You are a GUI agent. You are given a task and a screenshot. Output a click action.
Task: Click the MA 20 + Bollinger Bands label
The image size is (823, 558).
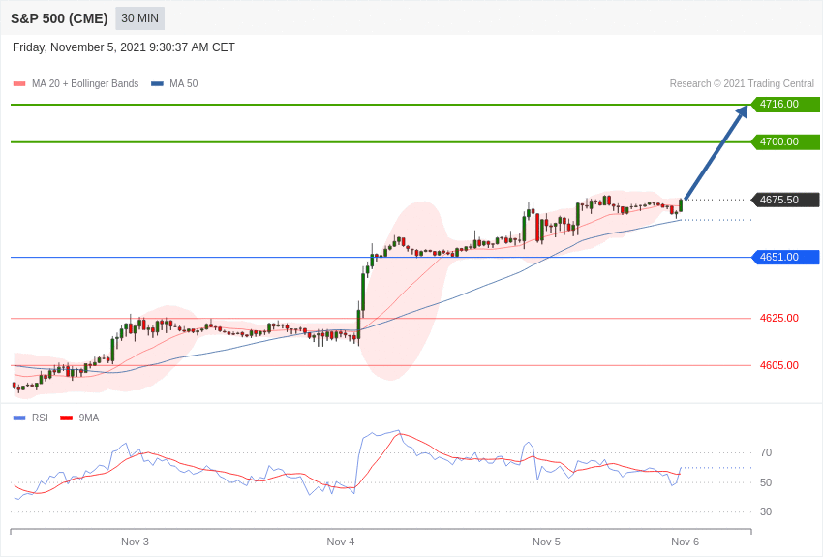(x=85, y=83)
